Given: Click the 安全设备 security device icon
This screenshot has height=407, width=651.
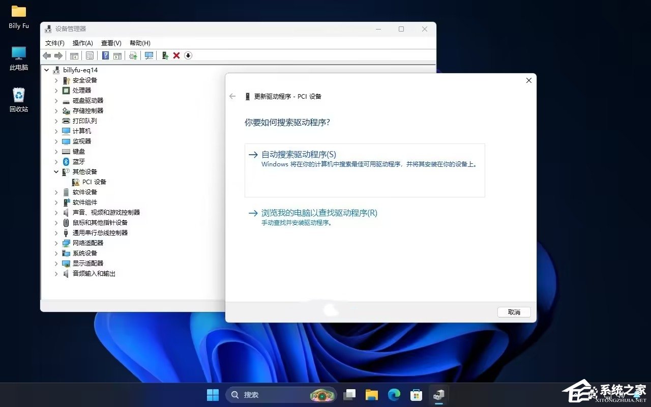Looking at the screenshot, I should click(x=66, y=80).
